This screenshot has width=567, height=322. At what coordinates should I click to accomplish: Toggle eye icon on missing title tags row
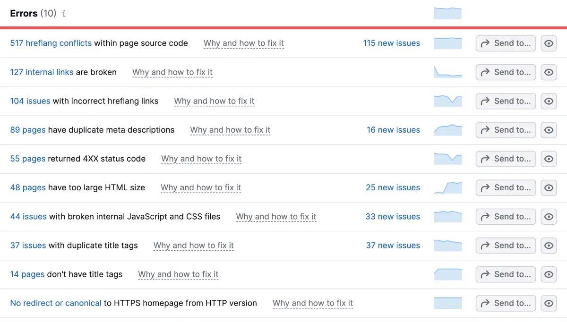pyautogui.click(x=549, y=274)
